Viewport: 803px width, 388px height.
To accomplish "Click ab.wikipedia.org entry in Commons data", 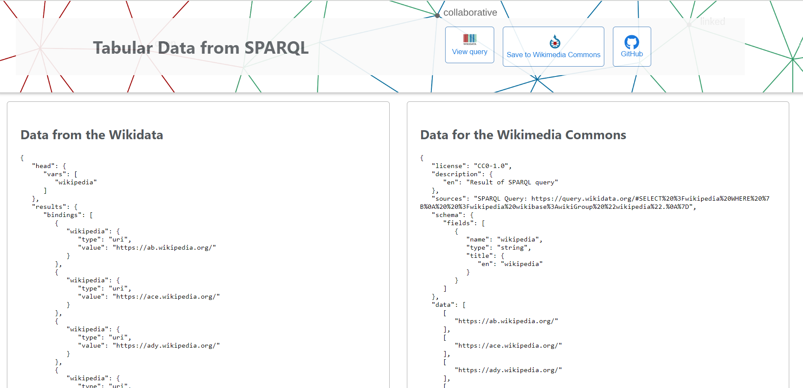I will 507,321.
